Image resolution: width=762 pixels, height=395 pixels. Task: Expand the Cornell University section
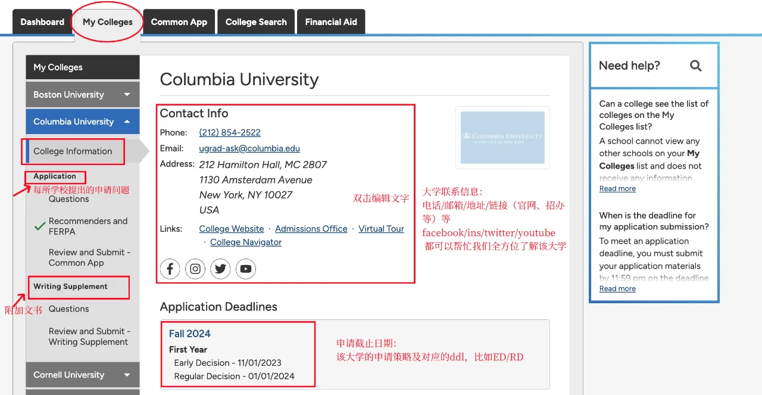pyautogui.click(x=82, y=374)
